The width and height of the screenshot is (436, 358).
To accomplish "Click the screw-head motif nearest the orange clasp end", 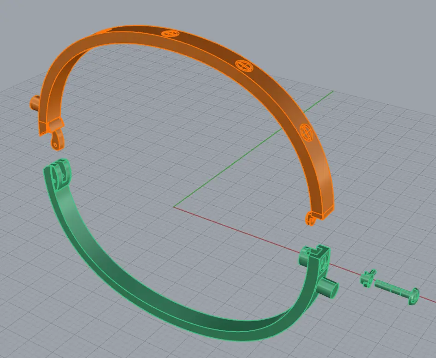I will coord(306,132).
